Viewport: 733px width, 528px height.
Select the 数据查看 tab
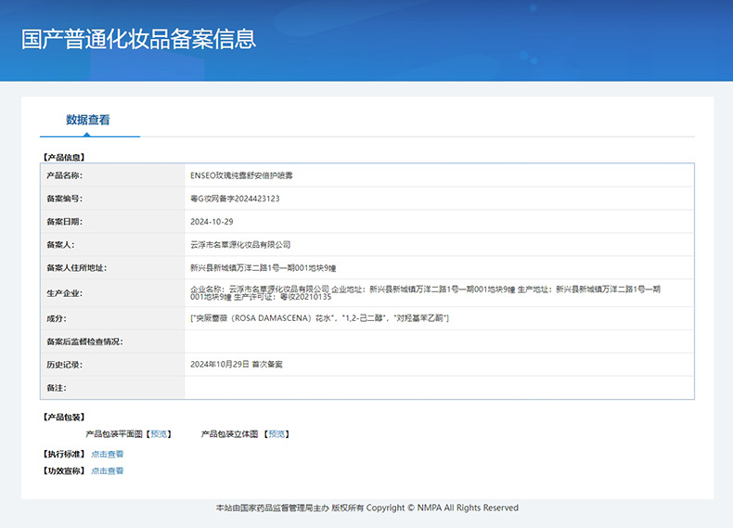click(88, 120)
